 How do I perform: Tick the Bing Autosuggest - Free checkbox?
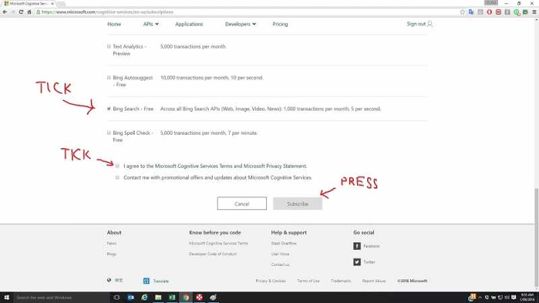click(109, 77)
